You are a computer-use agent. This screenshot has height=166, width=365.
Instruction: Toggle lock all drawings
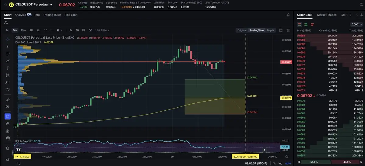pyautogui.click(x=7, y=131)
